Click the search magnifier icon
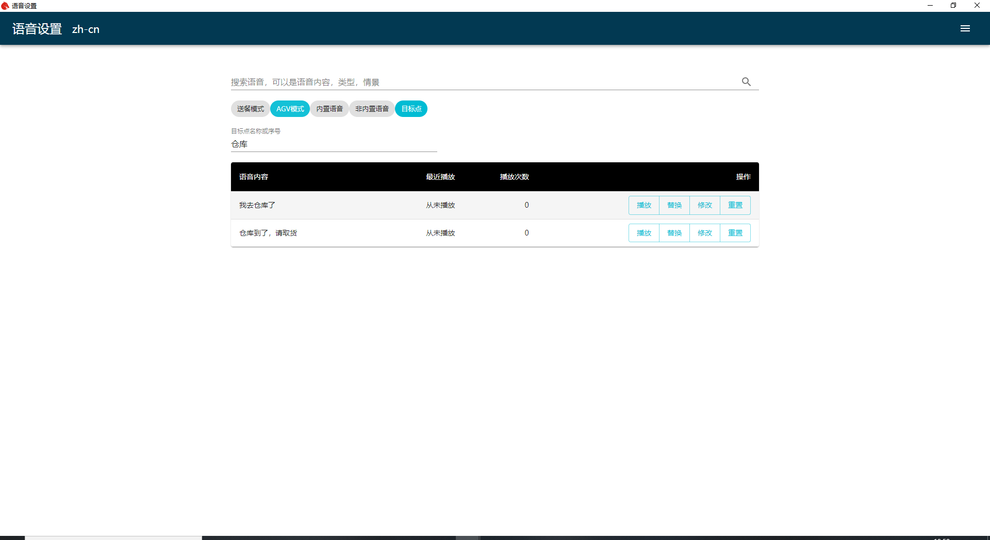The width and height of the screenshot is (990, 540). point(746,82)
